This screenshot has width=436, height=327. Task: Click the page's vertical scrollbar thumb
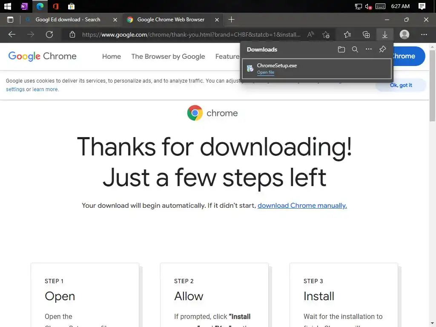point(432,86)
